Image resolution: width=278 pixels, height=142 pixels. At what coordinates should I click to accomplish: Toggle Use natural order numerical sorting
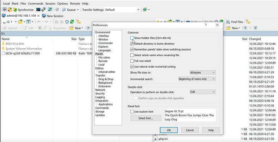[132, 67]
